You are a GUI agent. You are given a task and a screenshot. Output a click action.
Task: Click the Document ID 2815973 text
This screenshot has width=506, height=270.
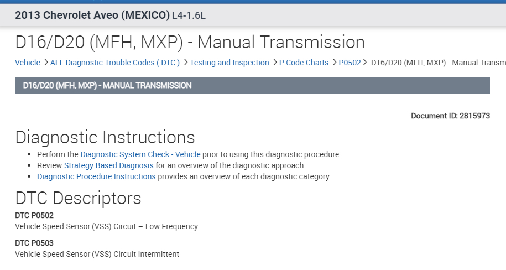(x=450, y=116)
